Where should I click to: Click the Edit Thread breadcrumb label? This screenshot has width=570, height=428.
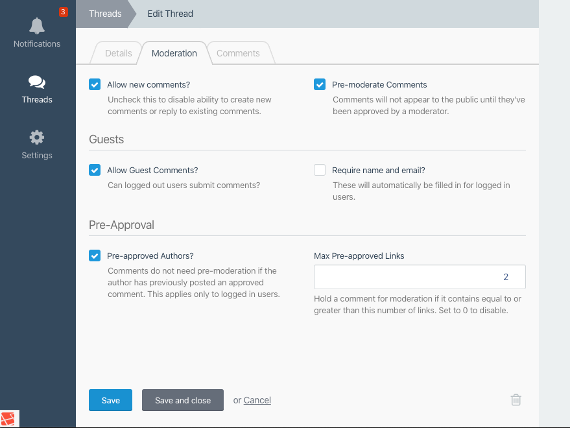[x=170, y=14]
